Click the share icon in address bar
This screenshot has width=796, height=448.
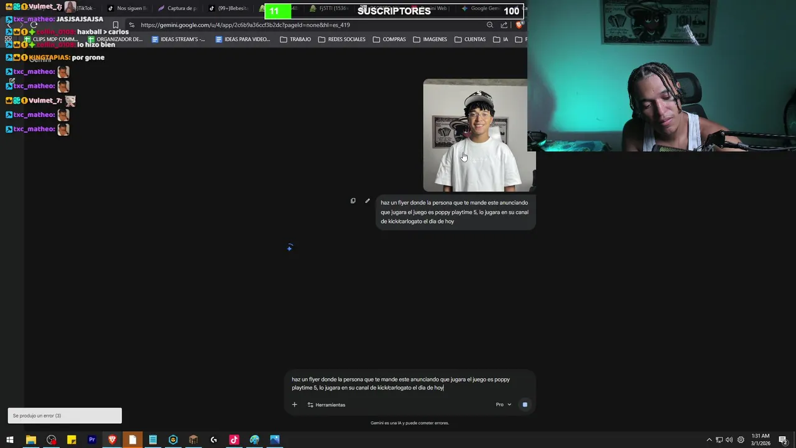point(504,25)
